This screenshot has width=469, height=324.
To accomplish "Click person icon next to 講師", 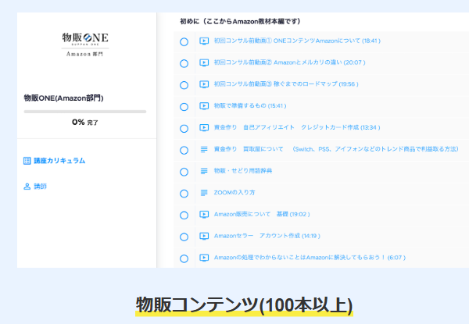I will pos(27,187).
